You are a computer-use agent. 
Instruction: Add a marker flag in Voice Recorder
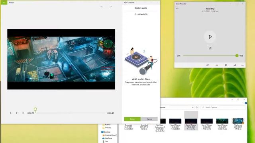tap(210, 48)
